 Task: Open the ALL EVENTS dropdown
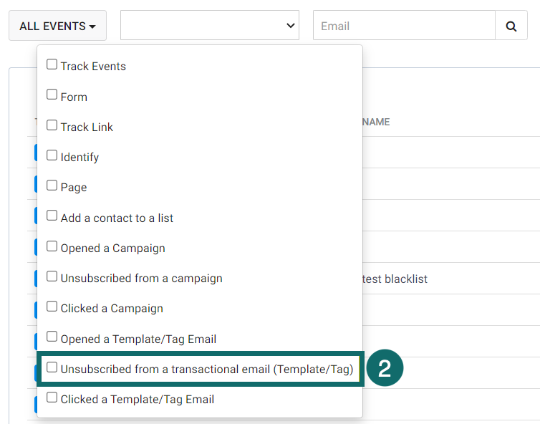[x=57, y=26]
